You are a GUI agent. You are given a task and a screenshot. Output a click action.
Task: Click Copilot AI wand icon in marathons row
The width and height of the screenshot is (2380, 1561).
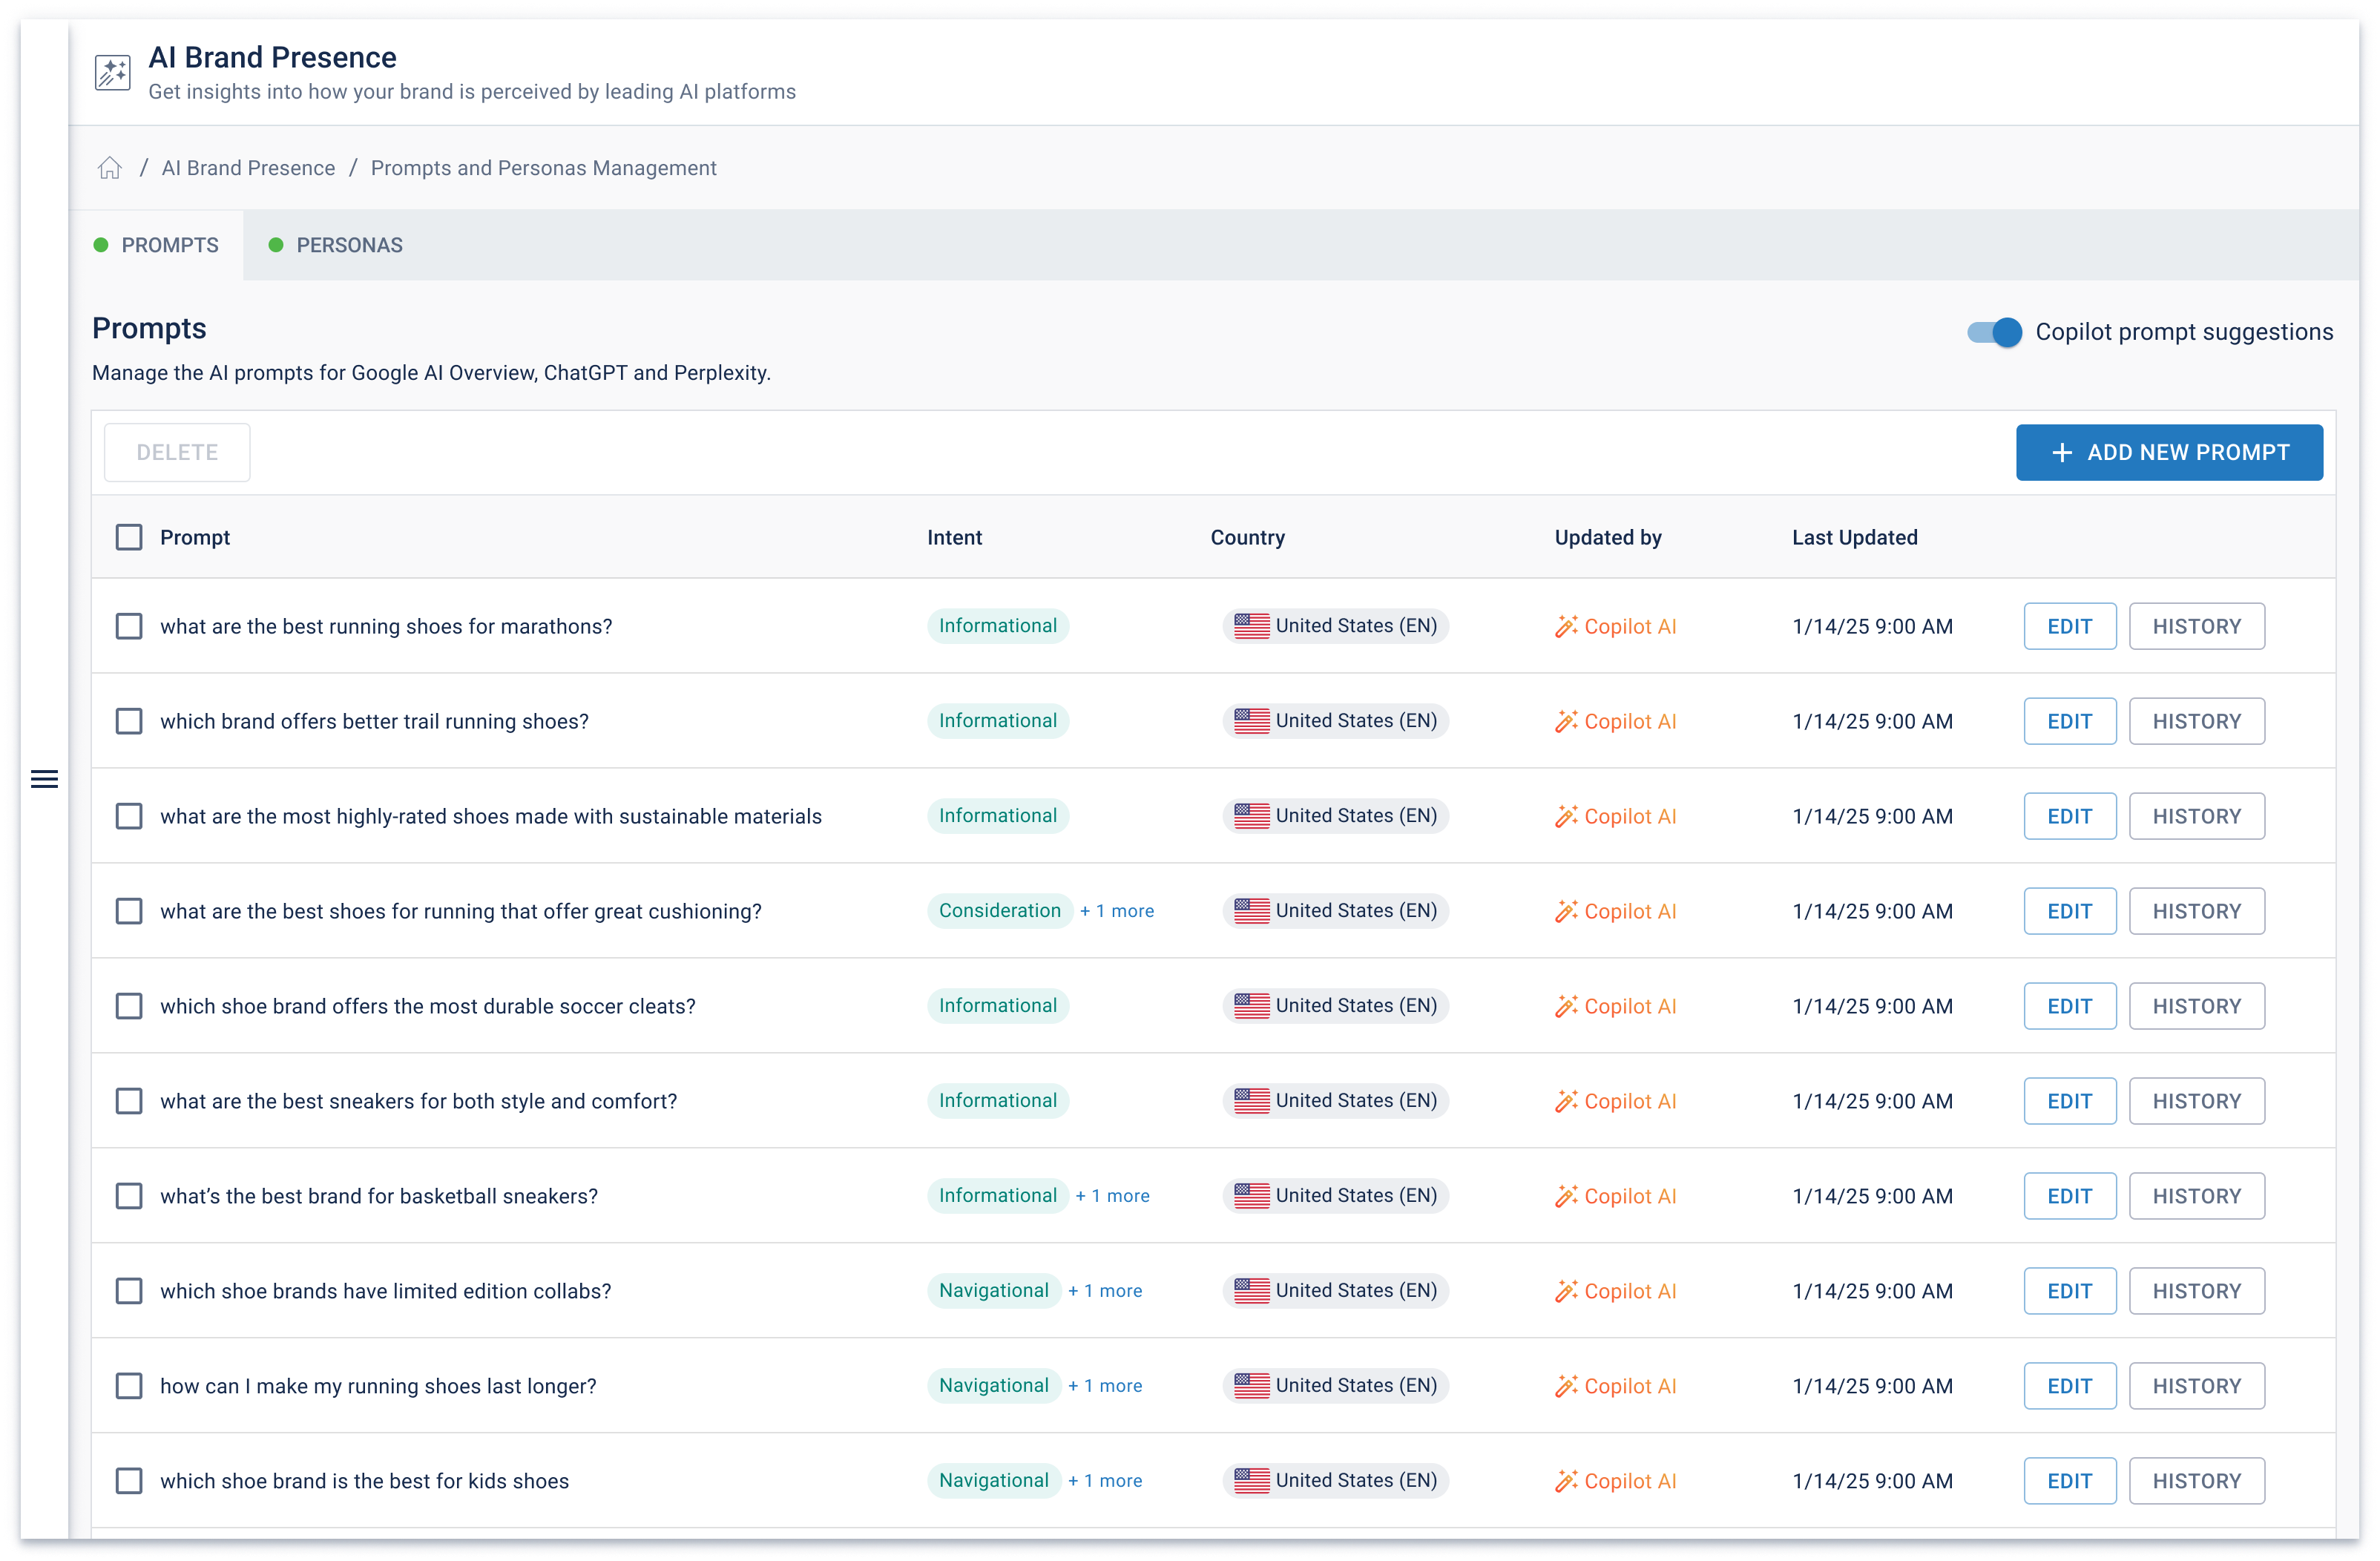coord(1566,627)
